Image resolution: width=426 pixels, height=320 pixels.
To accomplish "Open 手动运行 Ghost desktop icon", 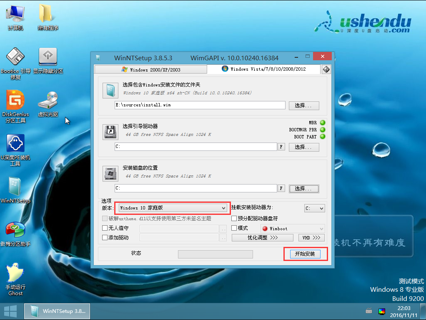I will point(15,279).
